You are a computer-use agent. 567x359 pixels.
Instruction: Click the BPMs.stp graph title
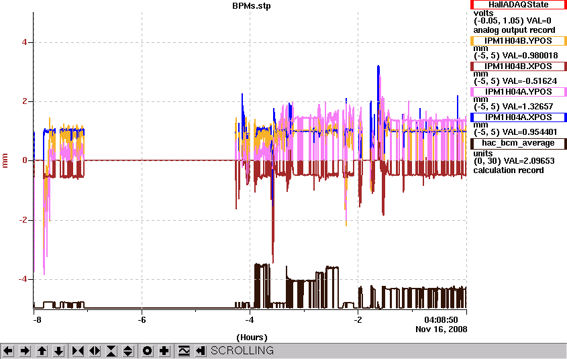click(252, 6)
